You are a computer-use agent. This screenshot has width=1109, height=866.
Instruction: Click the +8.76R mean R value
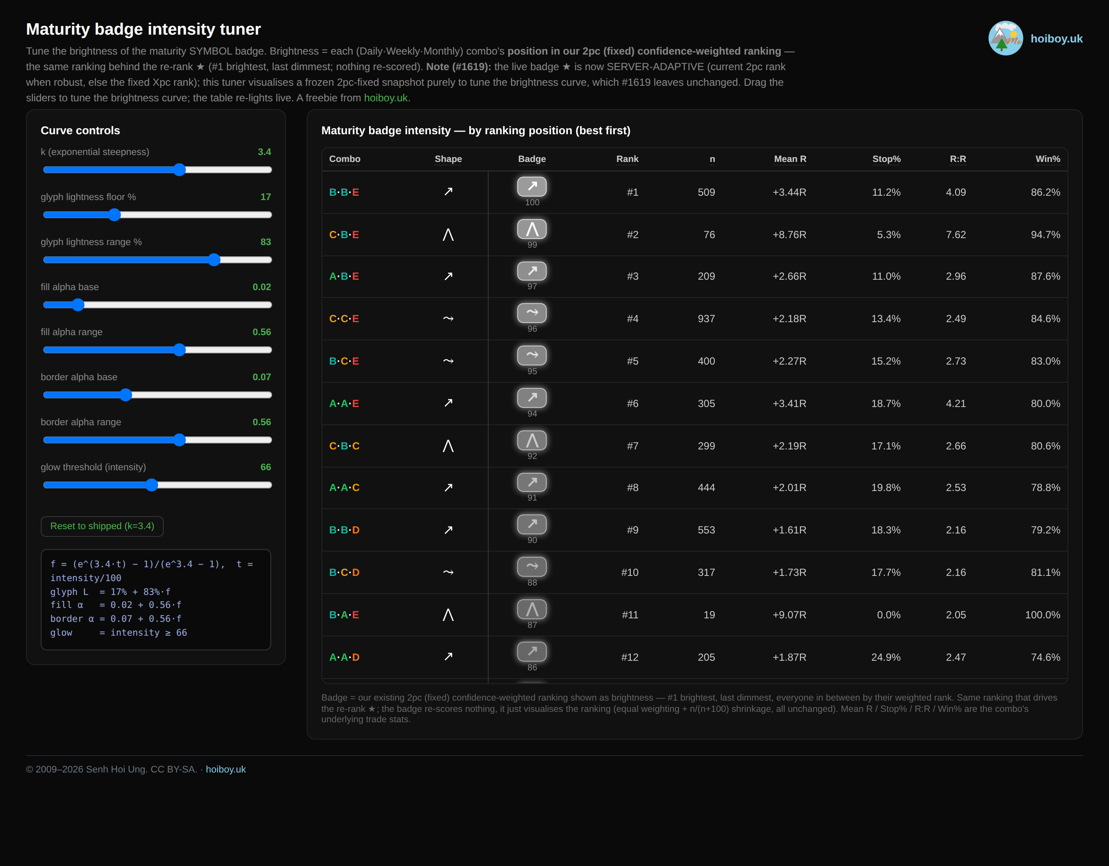click(x=789, y=235)
